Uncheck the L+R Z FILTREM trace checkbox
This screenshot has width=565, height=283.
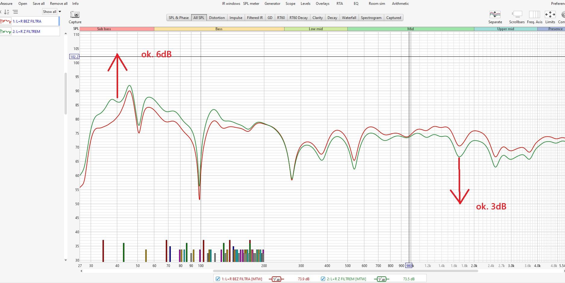coord(323,279)
